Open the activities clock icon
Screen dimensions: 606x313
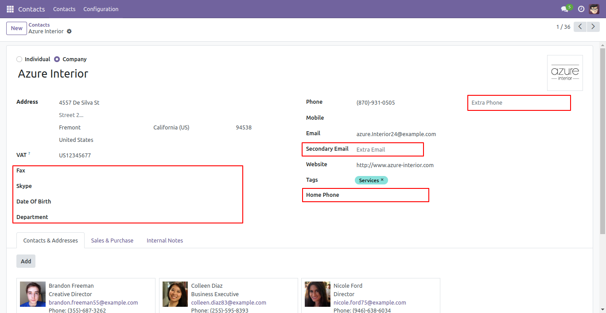[x=581, y=9]
